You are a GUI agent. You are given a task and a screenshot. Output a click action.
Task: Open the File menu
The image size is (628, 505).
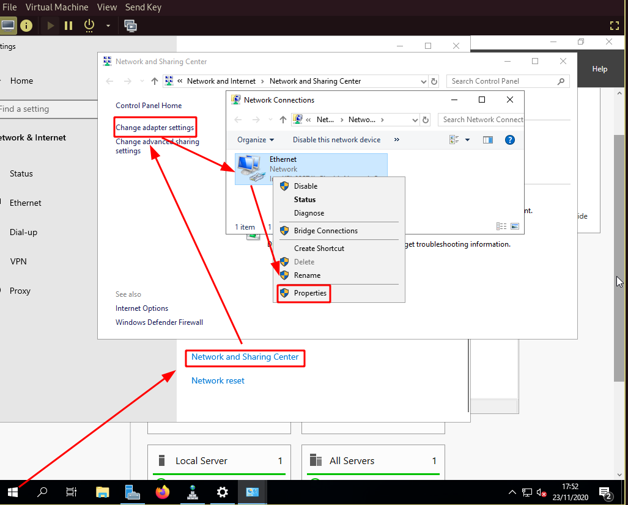click(10, 7)
